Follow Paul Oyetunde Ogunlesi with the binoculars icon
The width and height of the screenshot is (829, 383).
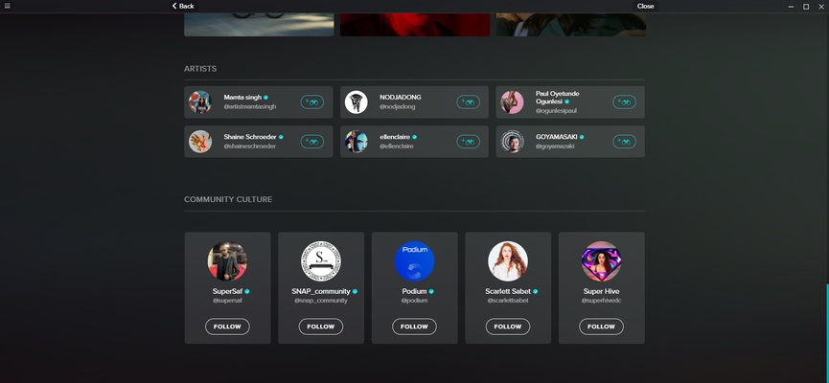click(624, 101)
